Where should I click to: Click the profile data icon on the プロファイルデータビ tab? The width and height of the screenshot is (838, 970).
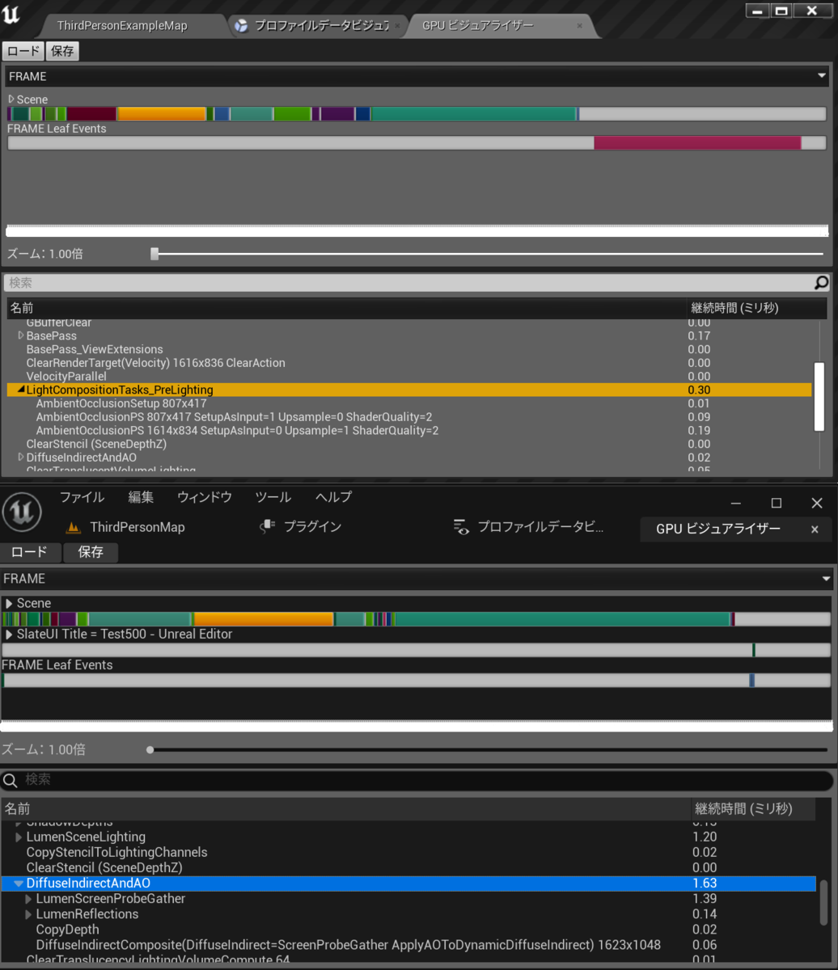(x=462, y=527)
